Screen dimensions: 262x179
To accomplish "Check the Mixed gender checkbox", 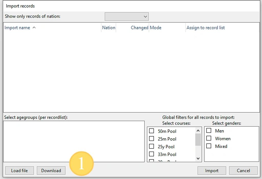I will [x=209, y=146].
